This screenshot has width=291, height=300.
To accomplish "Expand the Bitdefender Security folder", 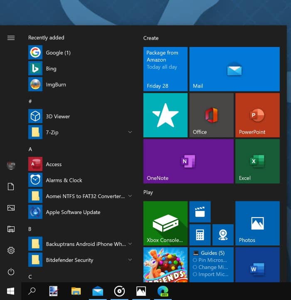I will (130, 260).
